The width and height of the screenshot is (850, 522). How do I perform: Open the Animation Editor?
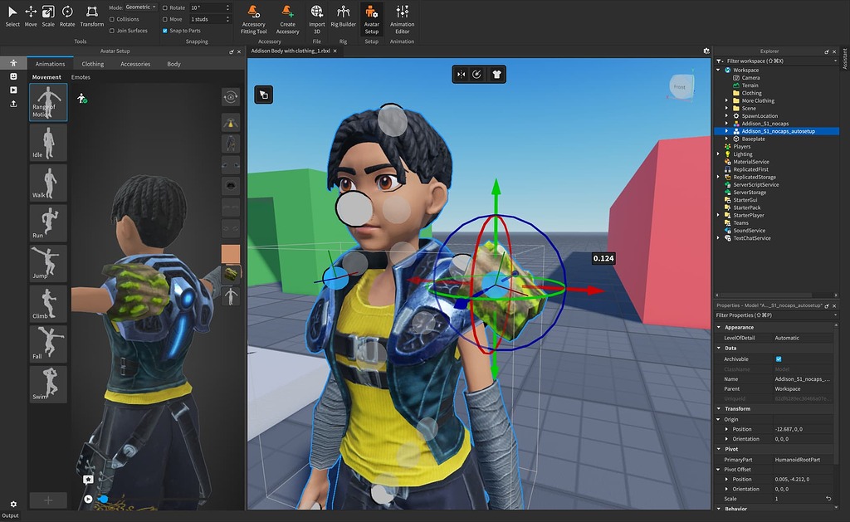click(x=402, y=17)
